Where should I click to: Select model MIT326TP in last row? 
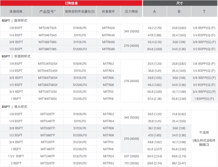[48, 163]
